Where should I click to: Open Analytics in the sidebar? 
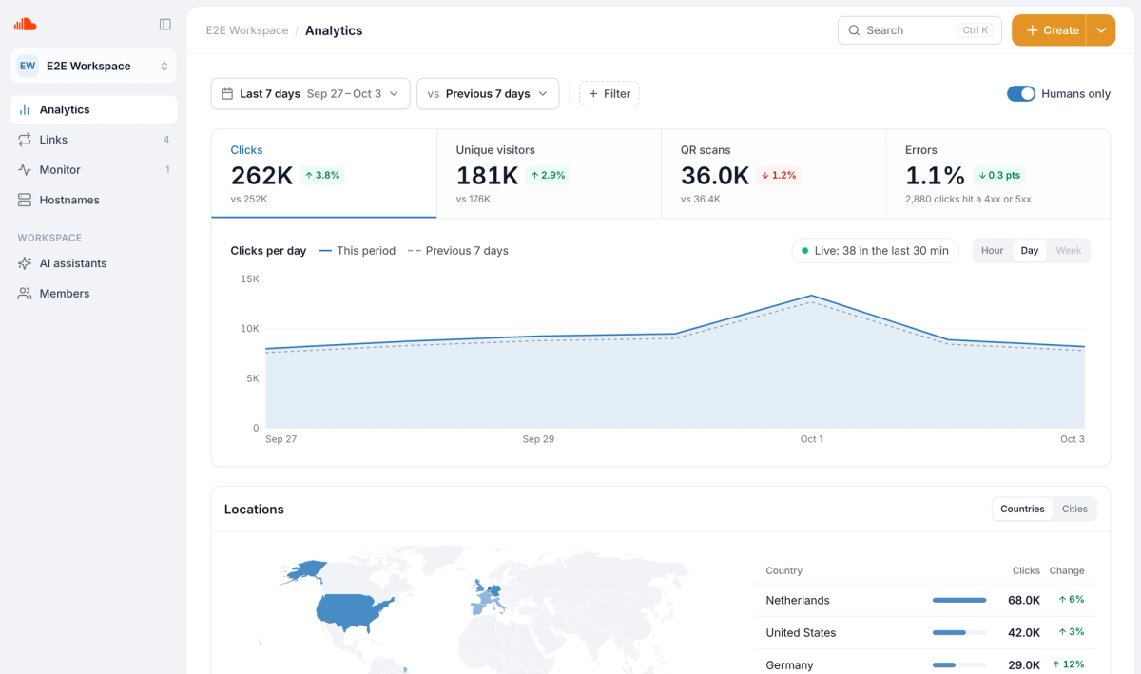coord(93,109)
